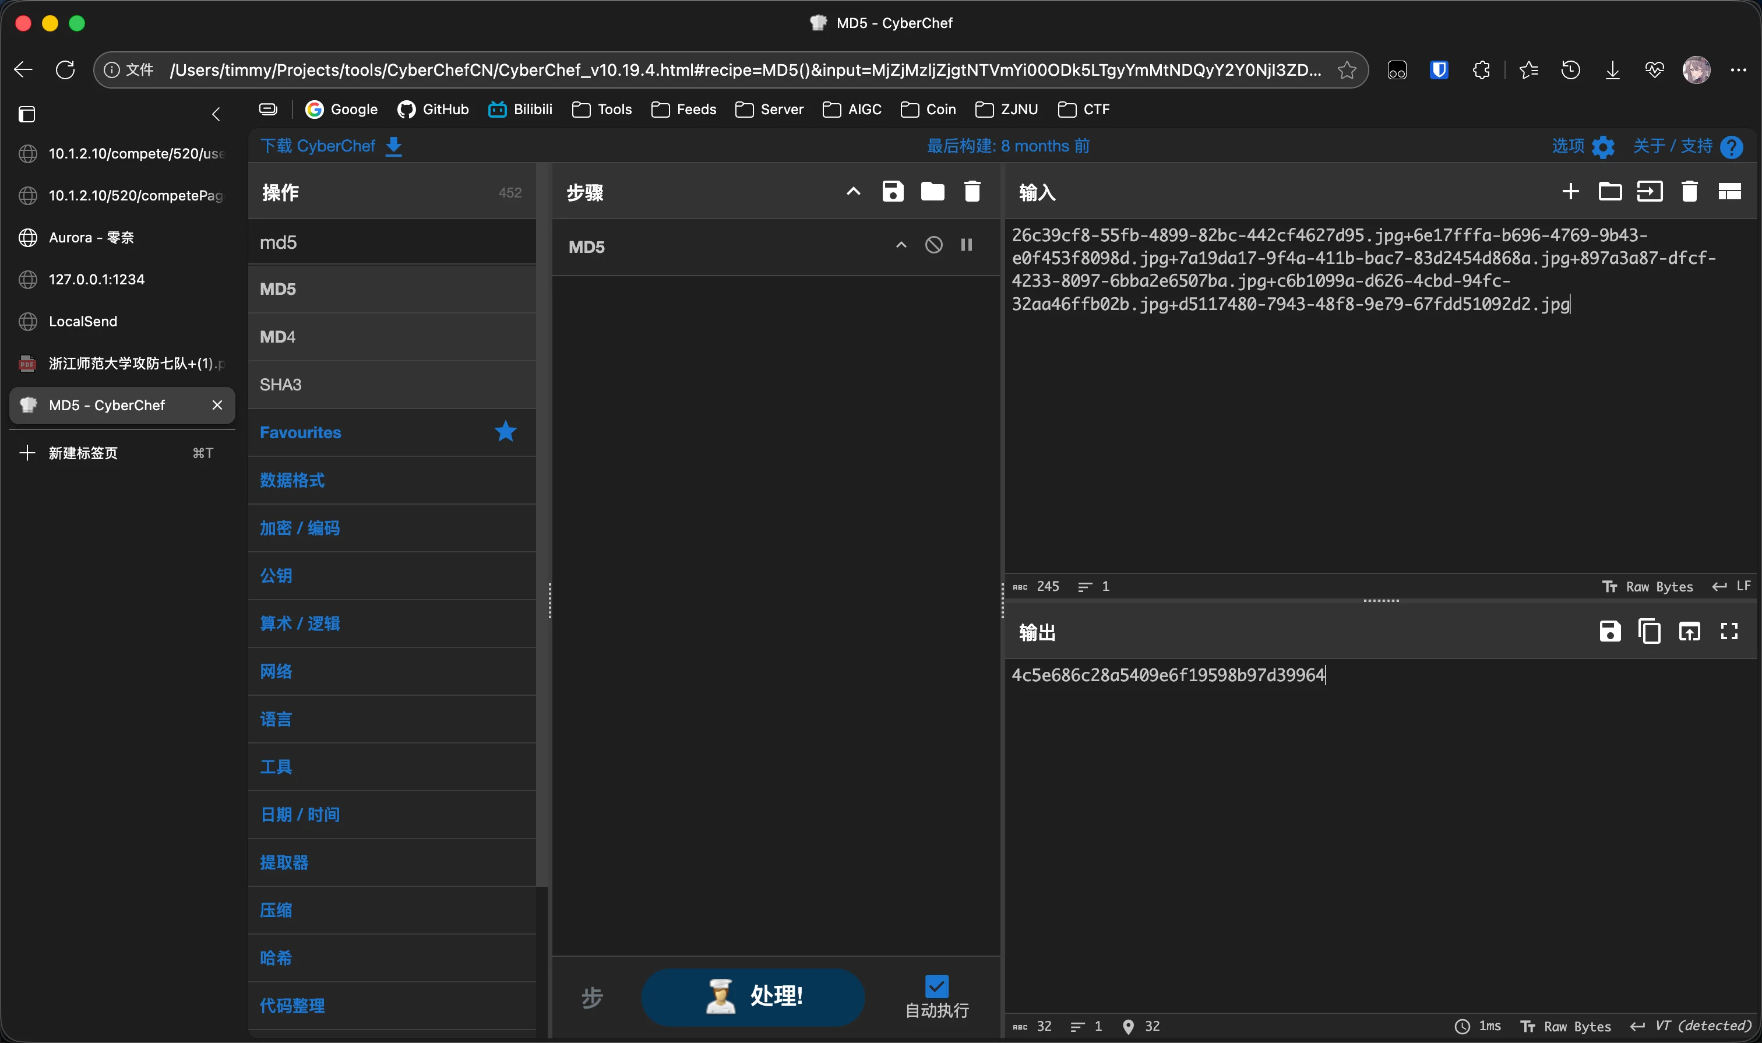
Task: Click the md5 operations search field
Action: [392, 242]
